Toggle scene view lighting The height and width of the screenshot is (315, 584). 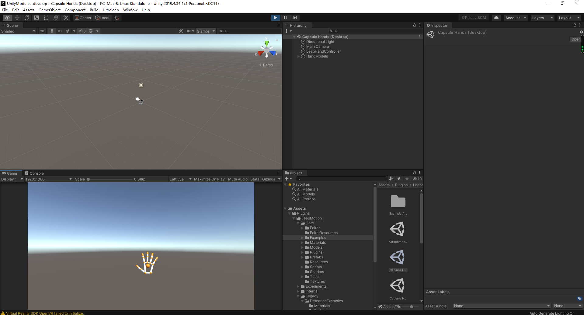(52, 31)
